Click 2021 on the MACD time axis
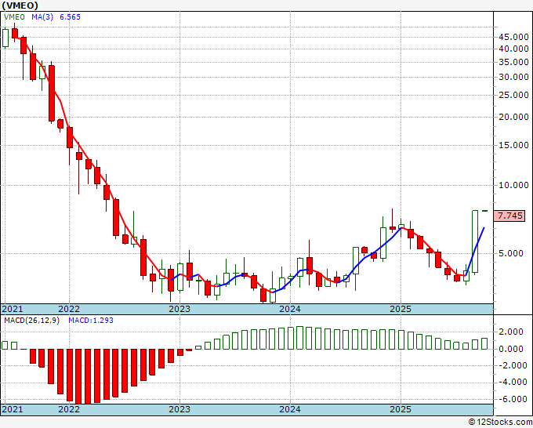The image size is (533, 428). click(13, 409)
